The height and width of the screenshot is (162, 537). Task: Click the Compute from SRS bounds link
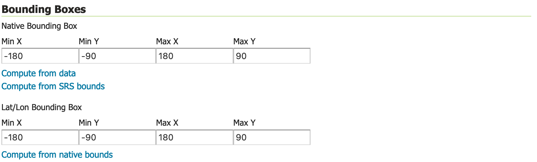coord(53,86)
